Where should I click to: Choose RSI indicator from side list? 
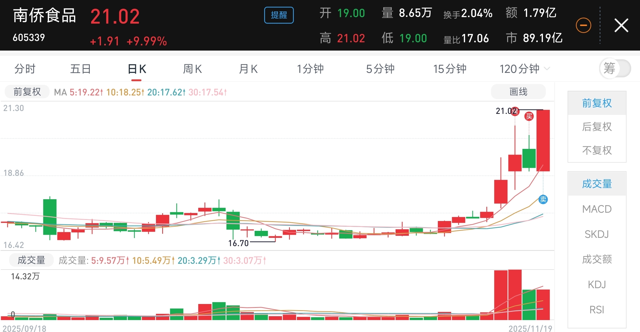pyautogui.click(x=597, y=310)
